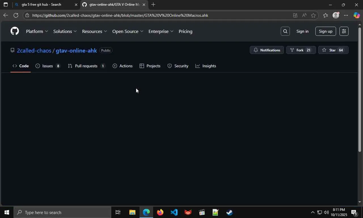363x218 pixels.
Task: Open the volume control in system tray
Action: [x=326, y=212]
